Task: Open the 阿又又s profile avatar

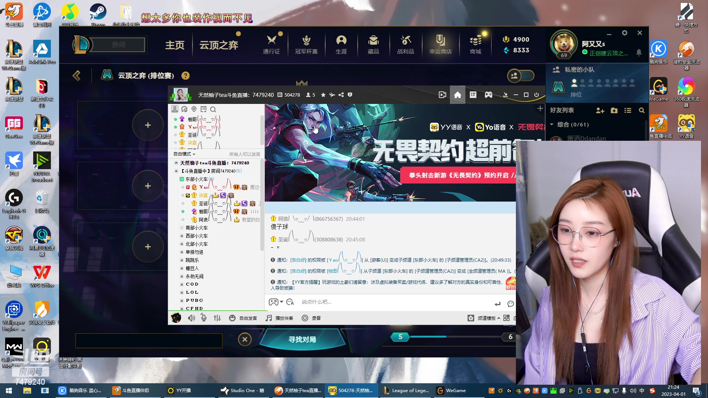Action: (x=563, y=44)
